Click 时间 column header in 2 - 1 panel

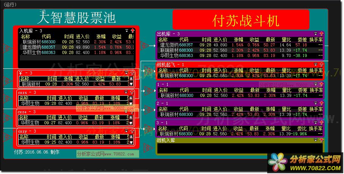pyautogui.click(x=206, y=109)
